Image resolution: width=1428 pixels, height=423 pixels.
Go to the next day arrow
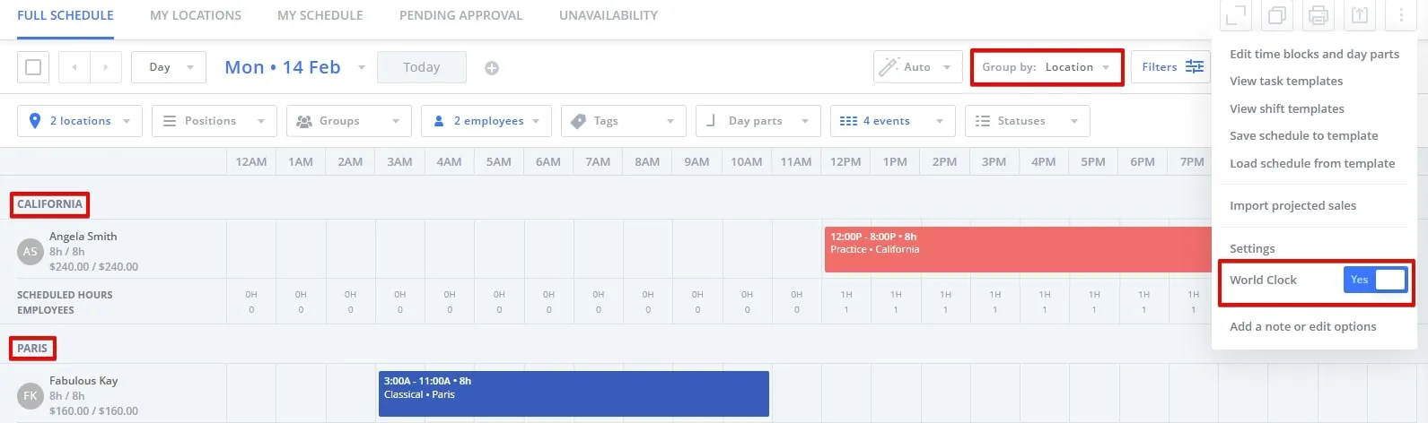point(106,67)
